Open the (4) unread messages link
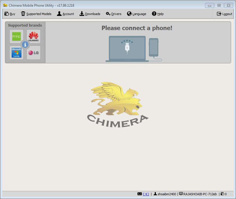236x199 pixels. [146, 194]
